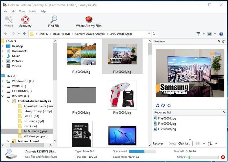Select File 00006.jpg in recovery list
Screen dimensions: 228x162
[167, 129]
